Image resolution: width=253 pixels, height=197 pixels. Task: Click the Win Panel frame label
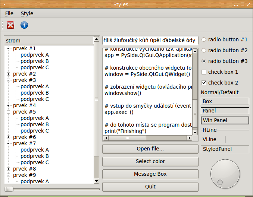225,120
